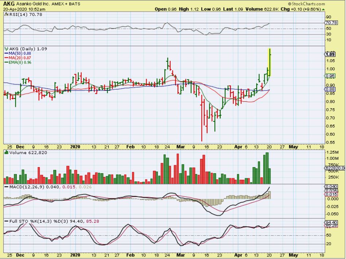Viewport: 346px width, 259px height.
Task: Select the 0.040 MACD tag on the right axis
Action: pos(331,187)
